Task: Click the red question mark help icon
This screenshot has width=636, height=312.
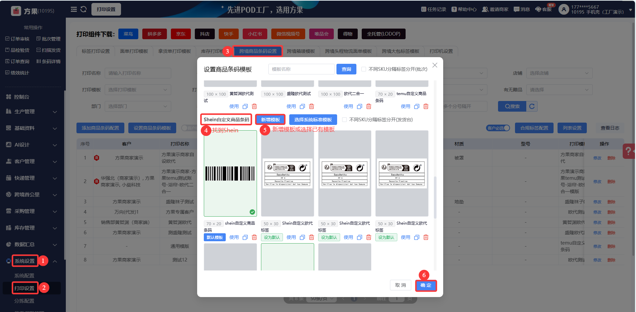Action: click(628, 151)
